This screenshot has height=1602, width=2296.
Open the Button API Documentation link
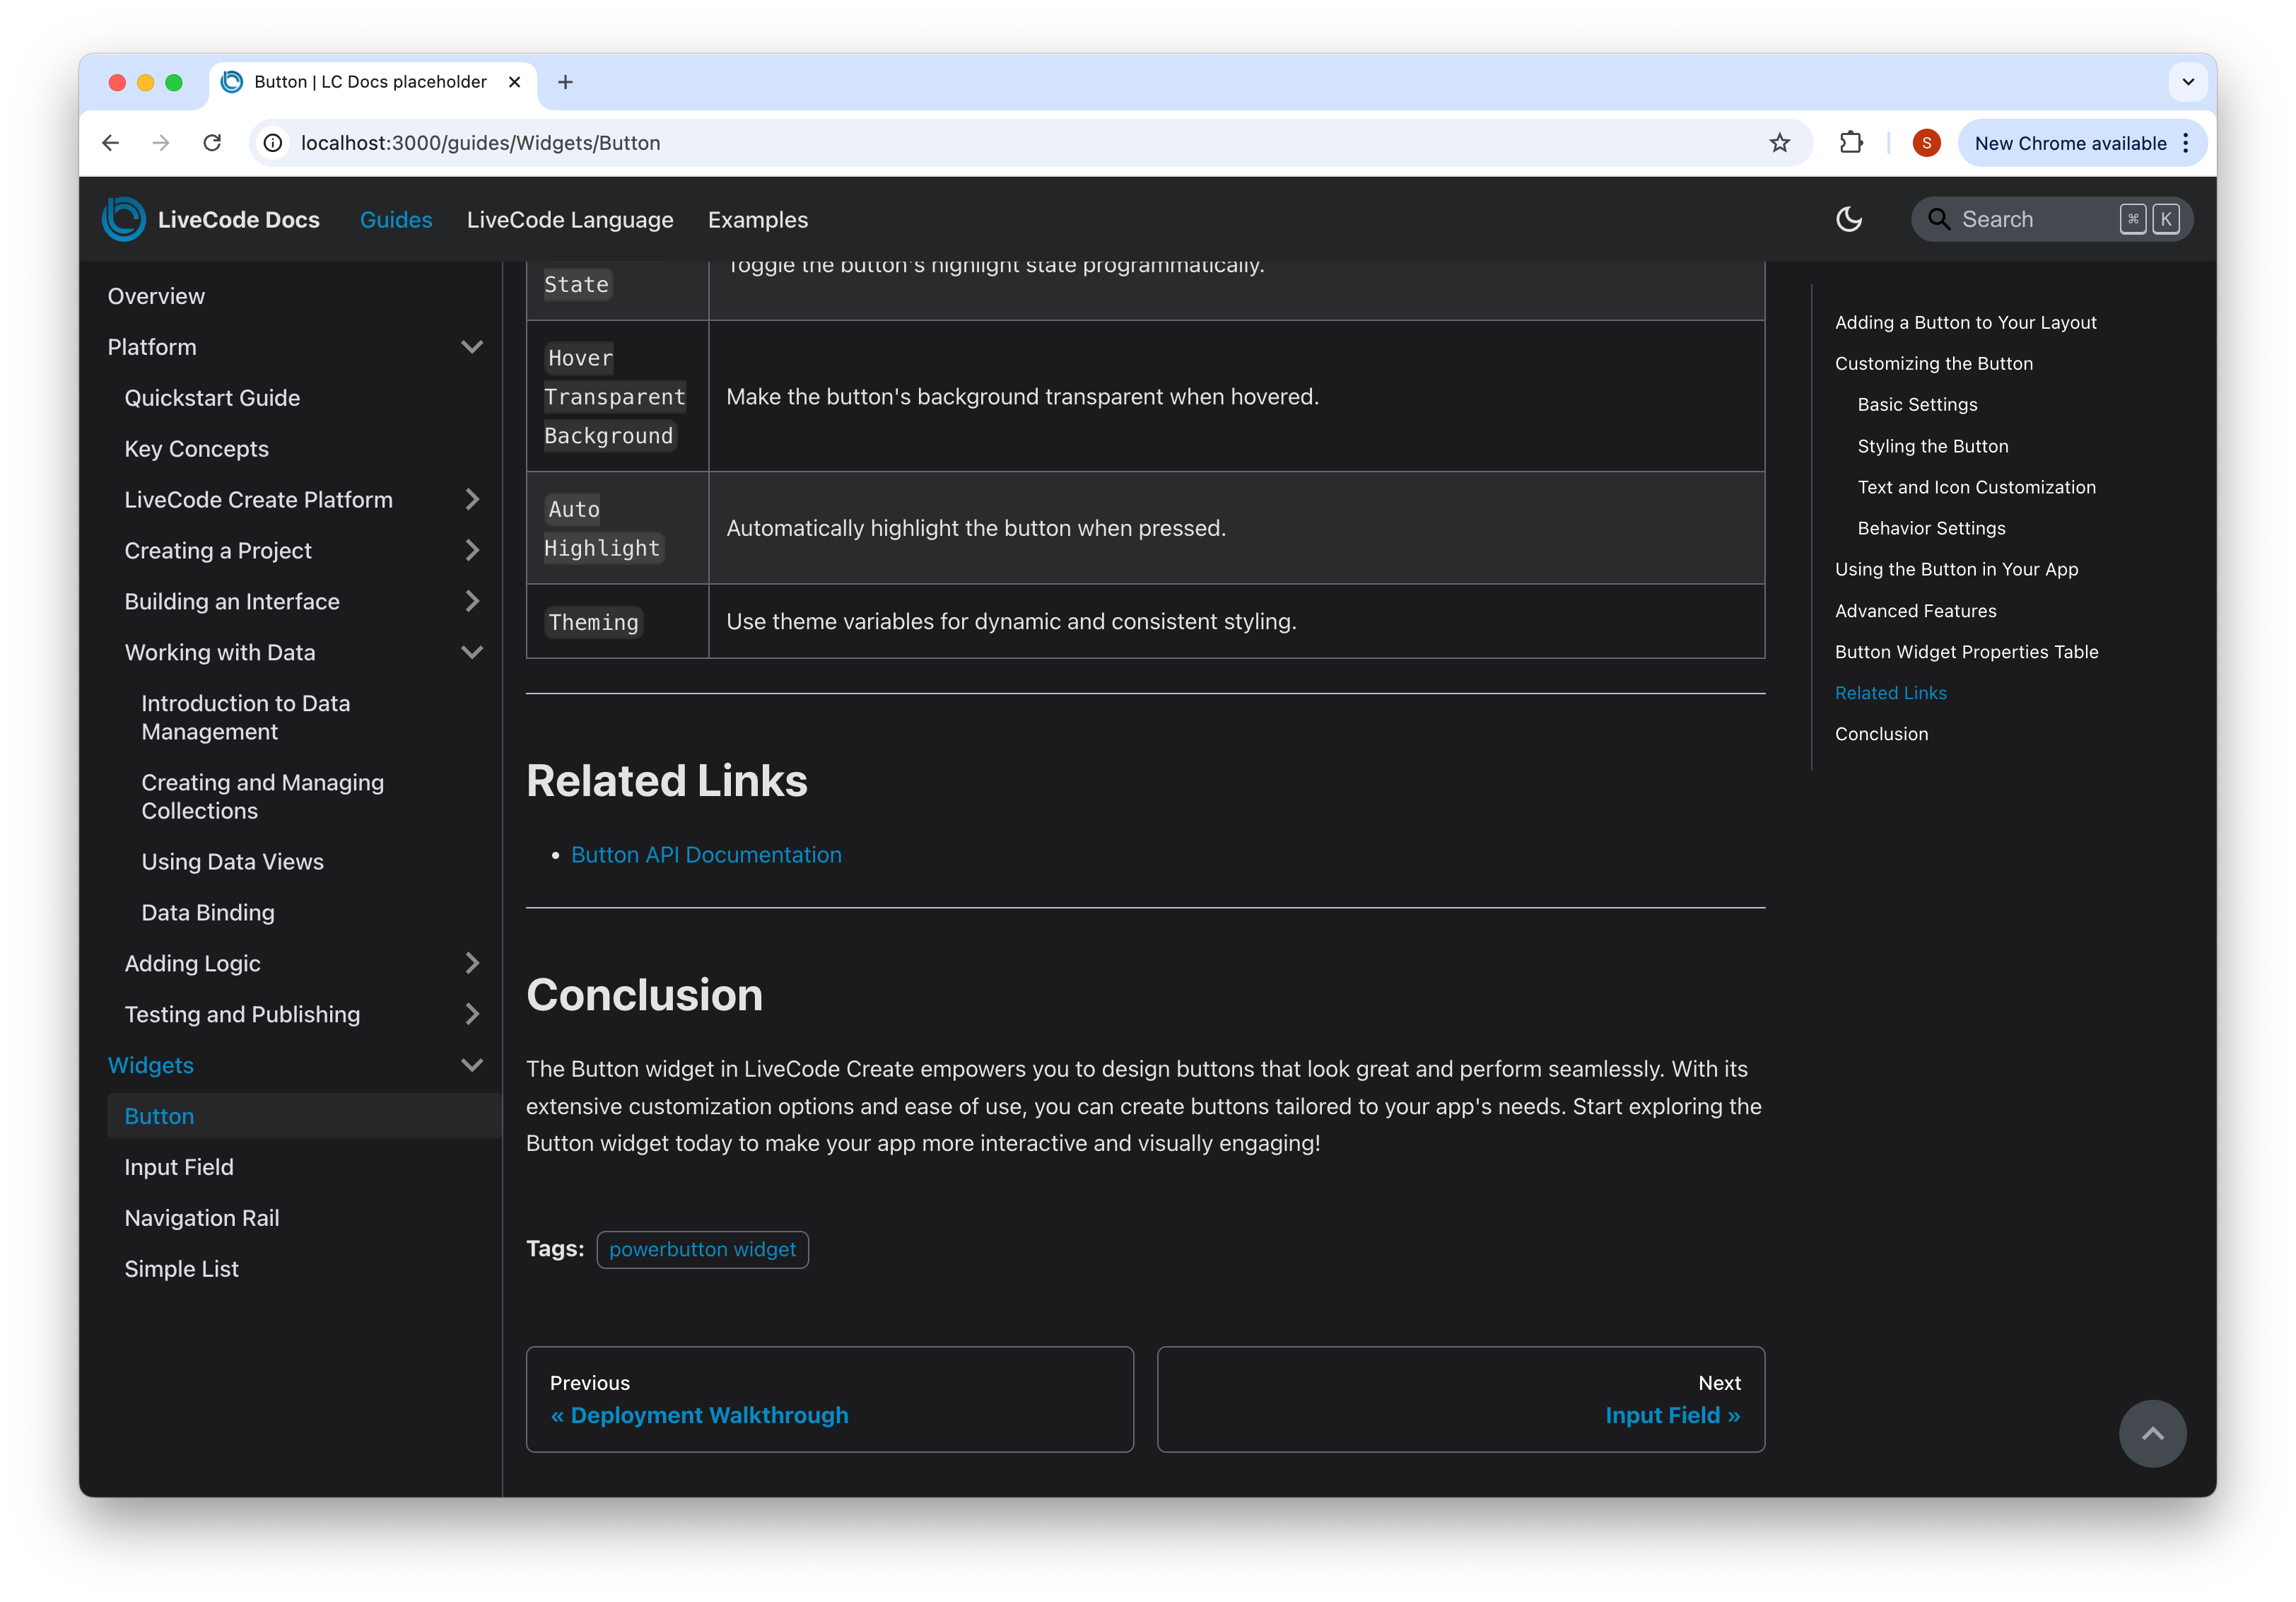click(706, 855)
